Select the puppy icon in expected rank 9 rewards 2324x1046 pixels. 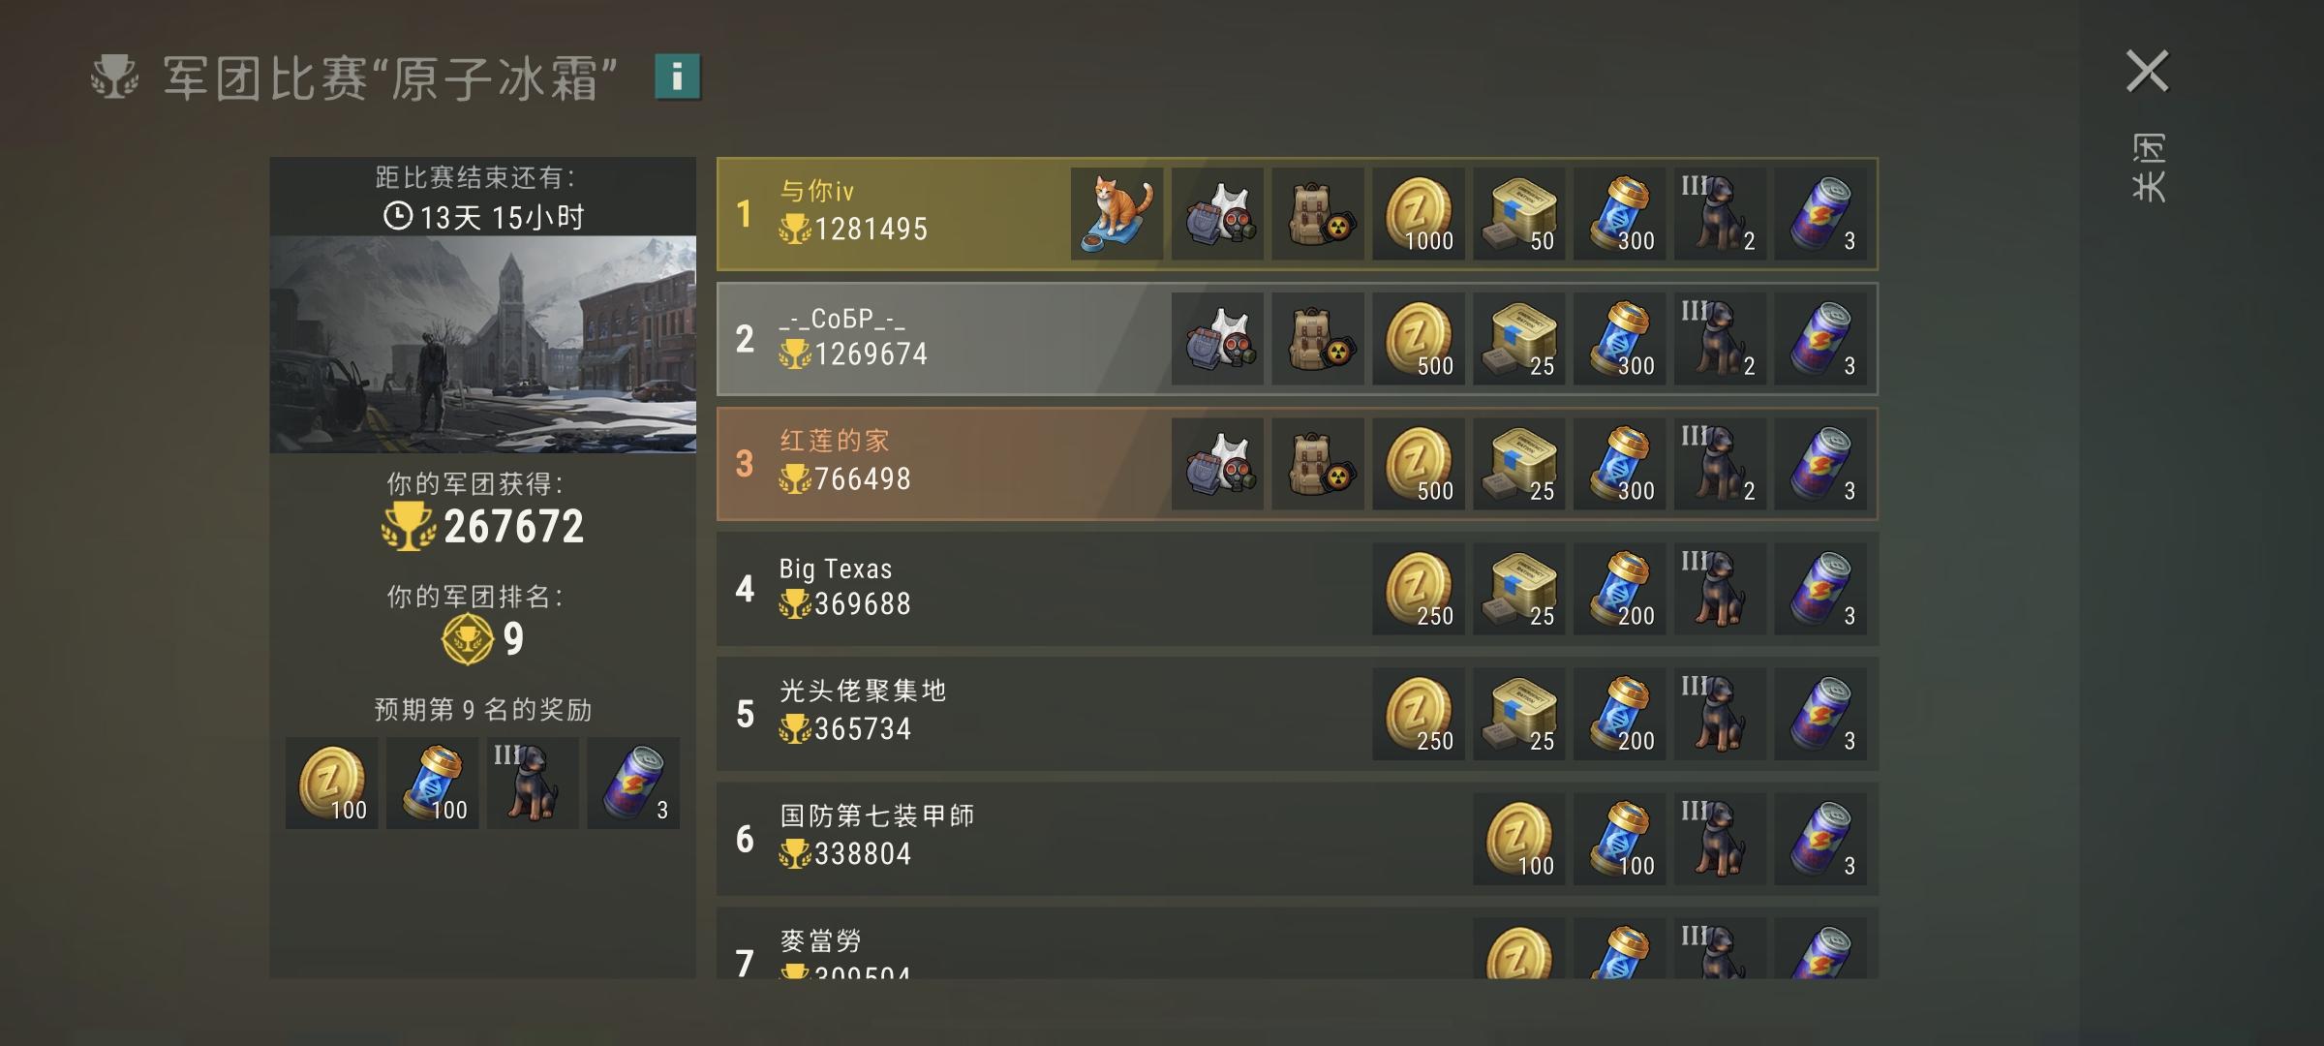pos(534,784)
